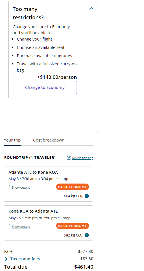
Task: Show details for Atlanta to Kona flight
Action: click(x=21, y=188)
